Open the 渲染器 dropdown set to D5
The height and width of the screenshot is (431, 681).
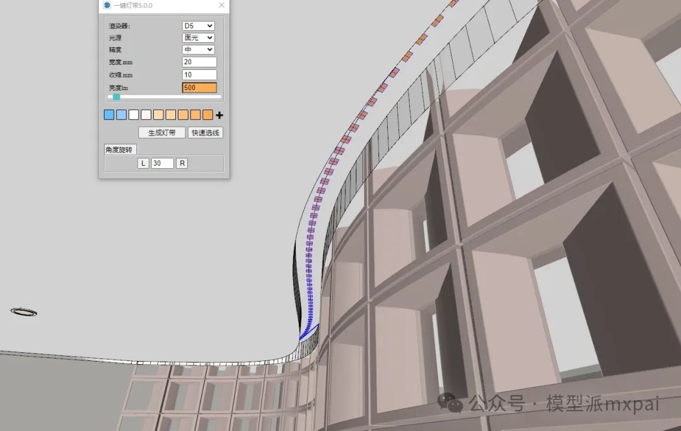tap(198, 26)
